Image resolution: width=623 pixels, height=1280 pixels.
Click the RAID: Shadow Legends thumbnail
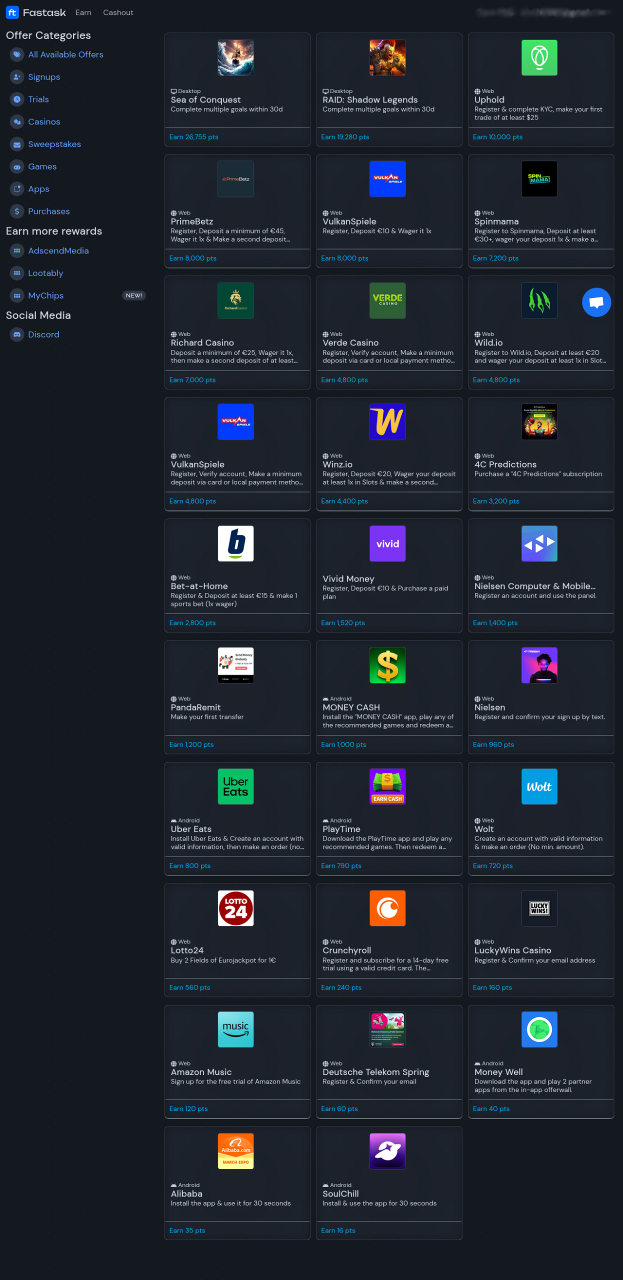pos(387,57)
